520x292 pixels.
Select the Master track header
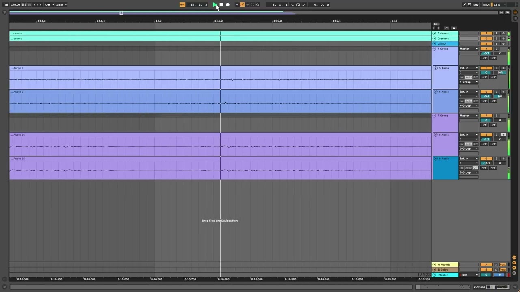(445, 275)
